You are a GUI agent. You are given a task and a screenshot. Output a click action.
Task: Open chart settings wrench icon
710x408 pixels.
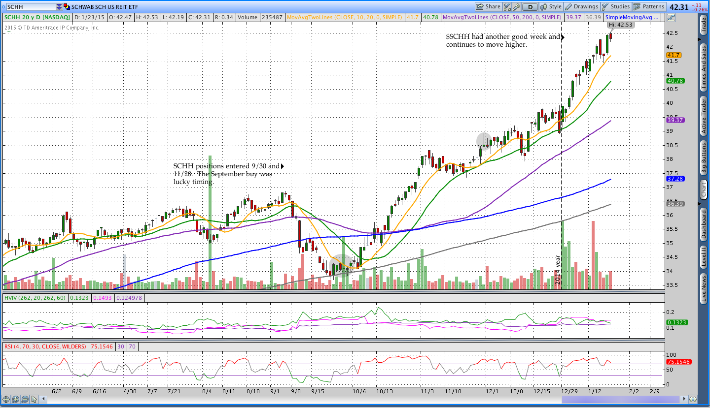click(x=516, y=7)
